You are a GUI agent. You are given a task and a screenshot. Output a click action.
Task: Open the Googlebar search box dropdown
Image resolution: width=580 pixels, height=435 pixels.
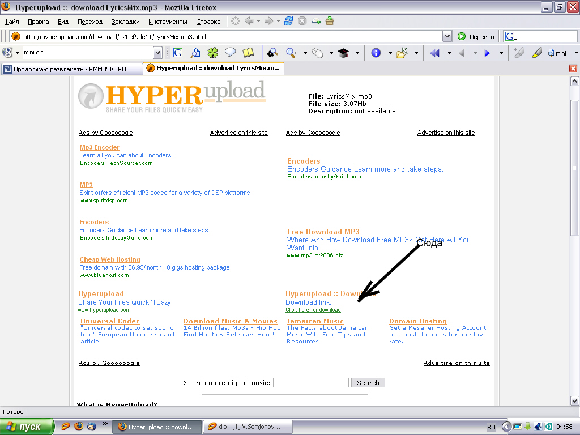click(x=157, y=53)
